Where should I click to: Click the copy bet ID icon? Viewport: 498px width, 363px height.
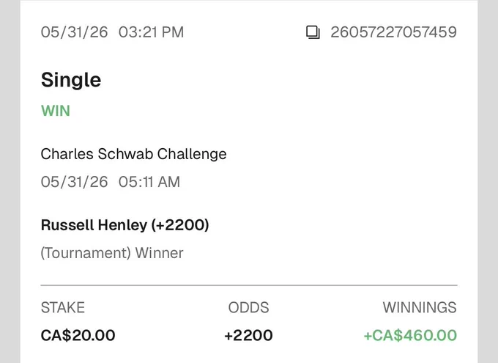313,32
